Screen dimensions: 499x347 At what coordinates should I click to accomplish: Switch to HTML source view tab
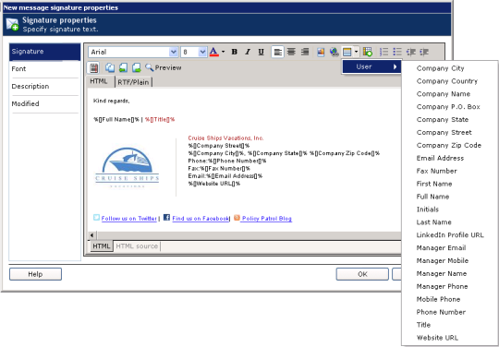[137, 246]
